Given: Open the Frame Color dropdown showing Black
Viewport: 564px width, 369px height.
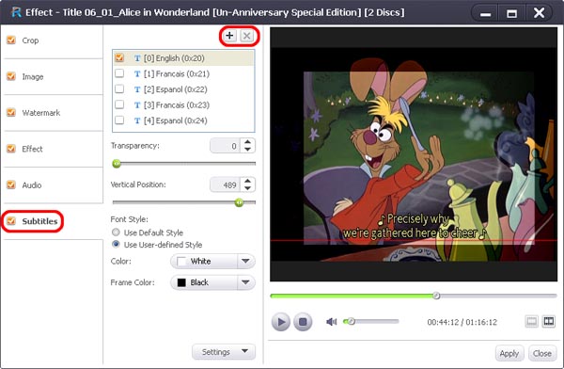Looking at the screenshot, I should pos(212,282).
